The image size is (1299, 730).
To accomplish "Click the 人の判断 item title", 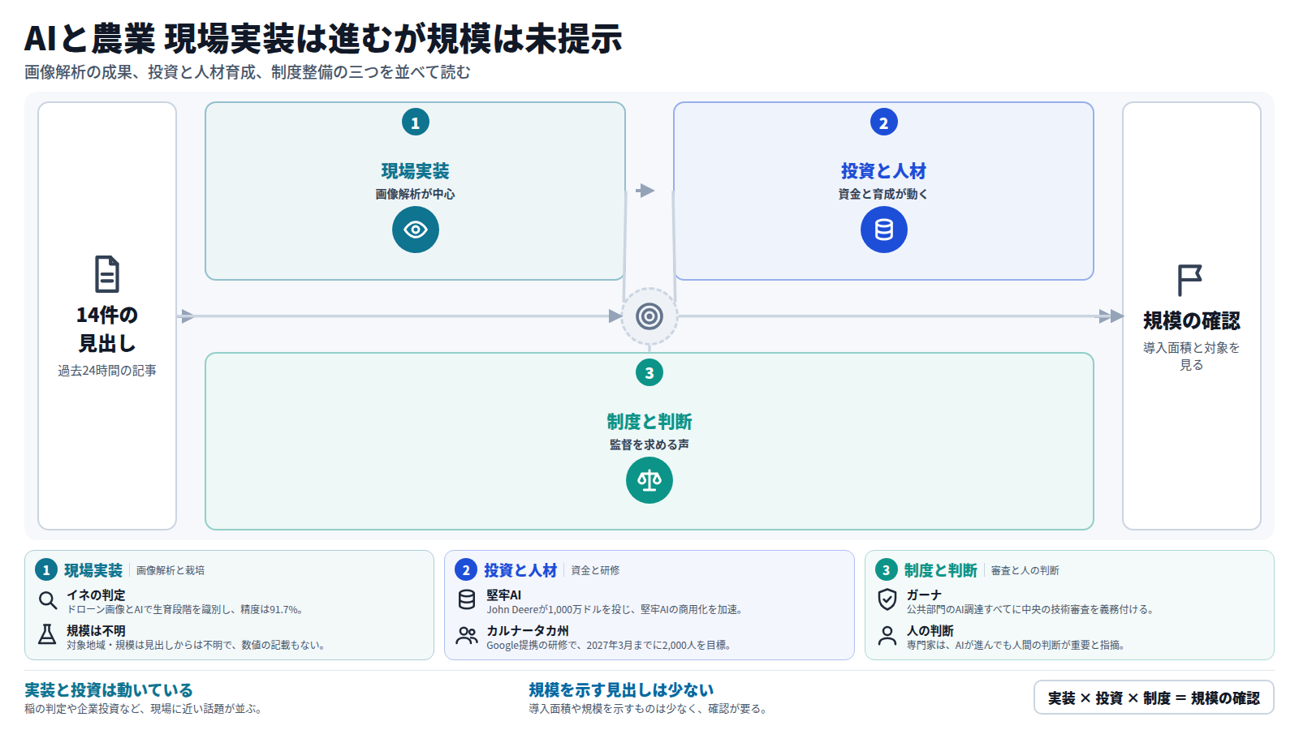I will (930, 631).
